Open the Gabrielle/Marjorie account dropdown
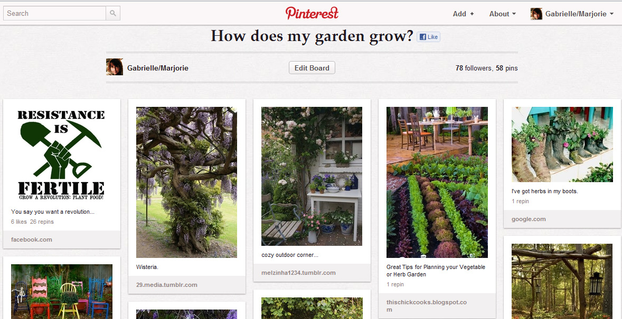 (x=579, y=14)
